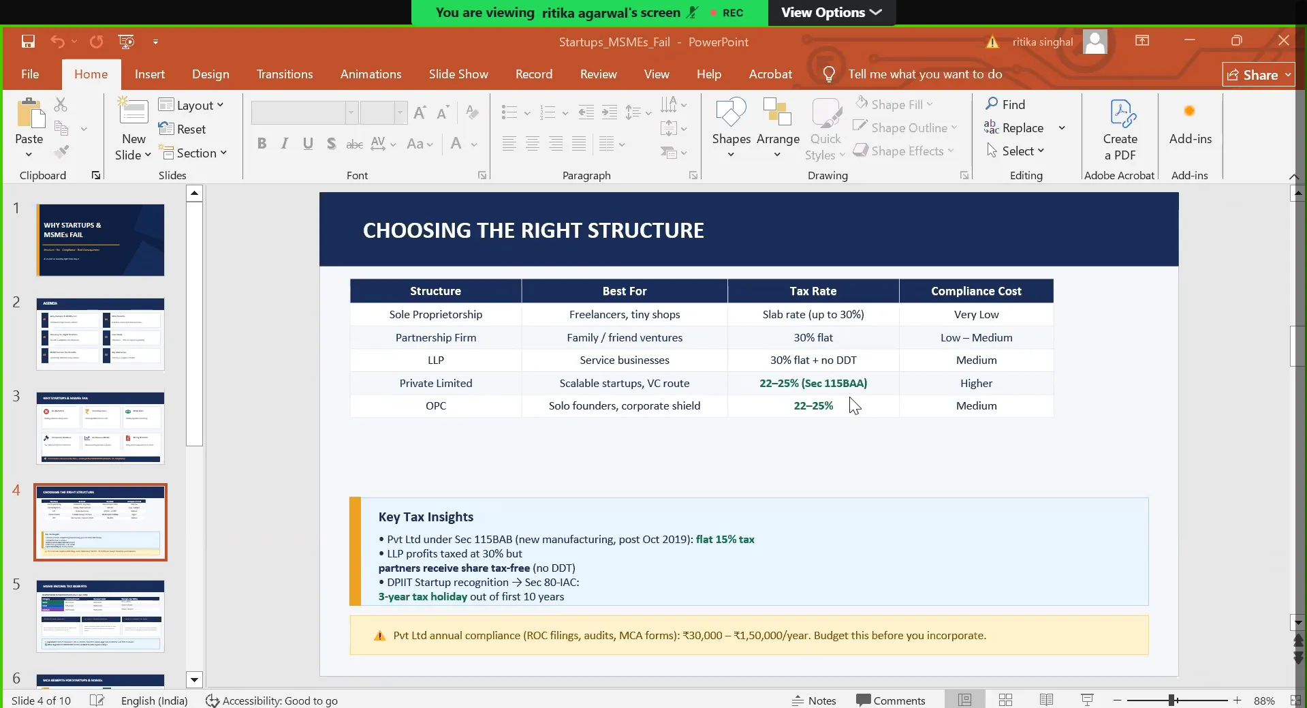The width and height of the screenshot is (1307, 708).
Task: Open Zoom View Options dropdown
Action: point(831,12)
